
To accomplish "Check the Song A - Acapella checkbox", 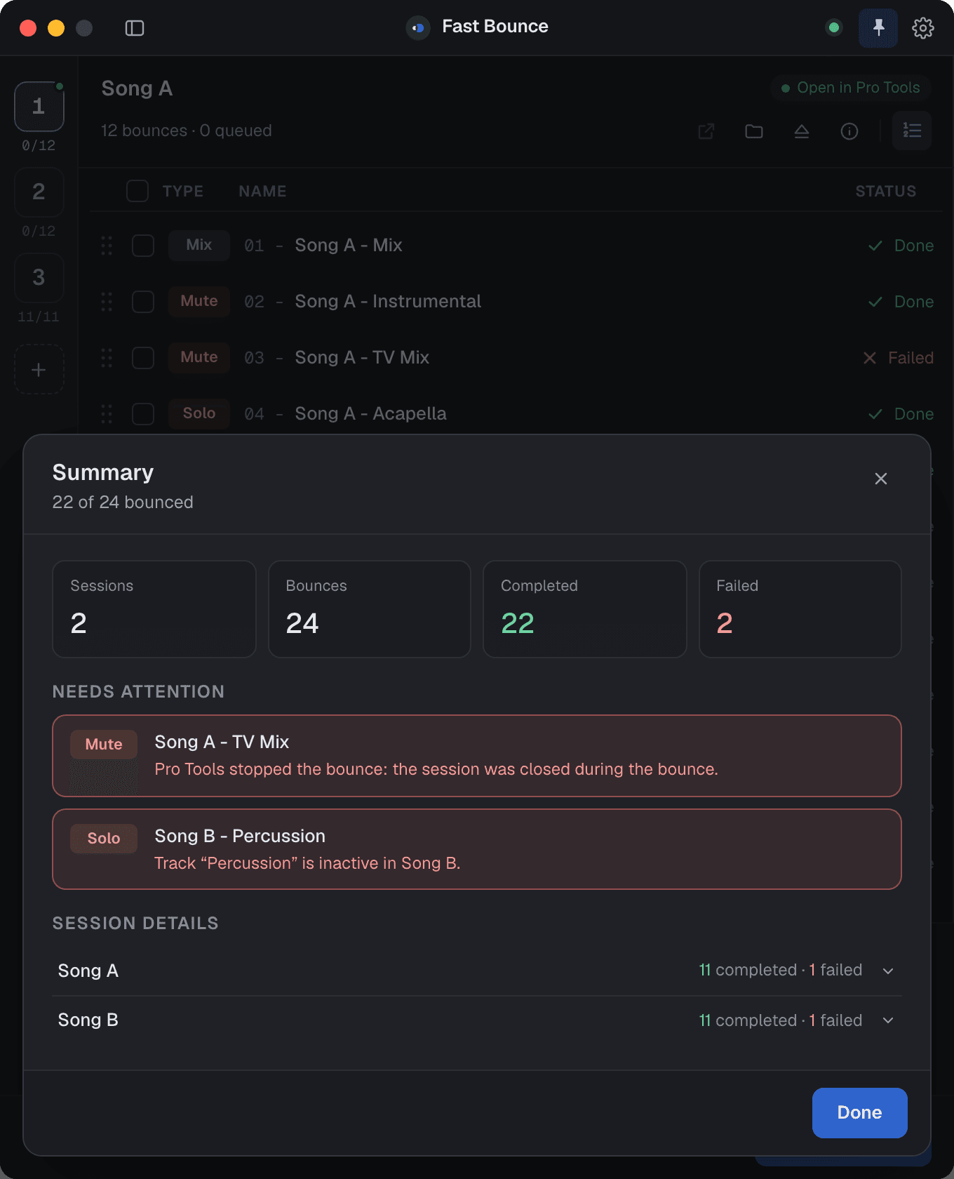I will coord(143,414).
